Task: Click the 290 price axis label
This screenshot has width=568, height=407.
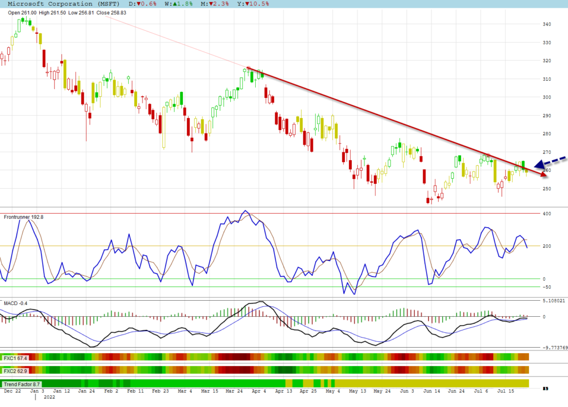Action: click(x=546, y=116)
